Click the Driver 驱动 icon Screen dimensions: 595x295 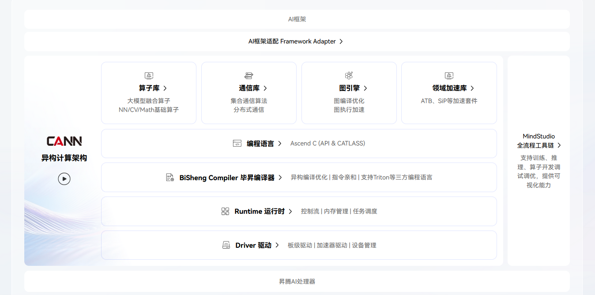point(226,245)
